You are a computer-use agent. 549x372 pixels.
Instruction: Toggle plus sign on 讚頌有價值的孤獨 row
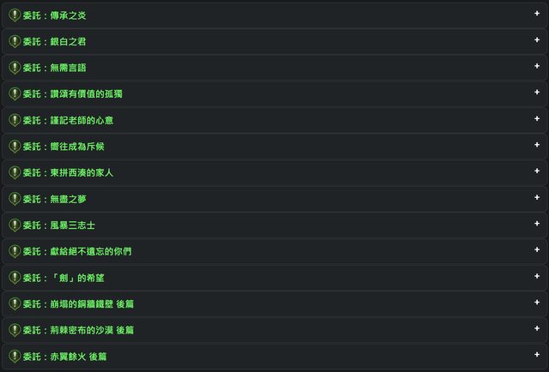[x=537, y=93]
